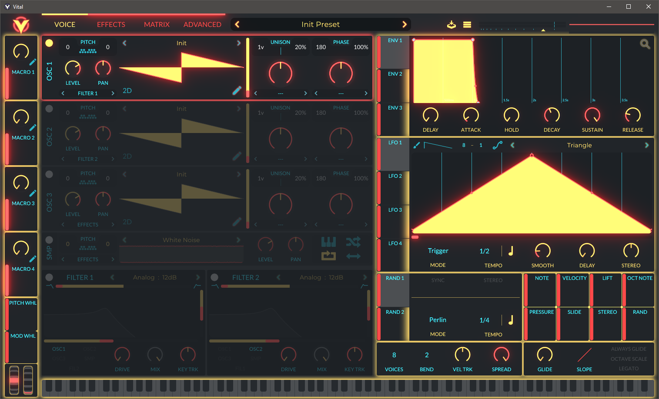This screenshot has width=659, height=399.
Task: Open the MATRIX tab
Action: click(x=157, y=25)
